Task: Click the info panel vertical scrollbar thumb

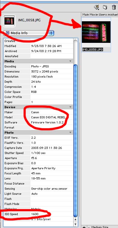Action: click(x=76, y=141)
